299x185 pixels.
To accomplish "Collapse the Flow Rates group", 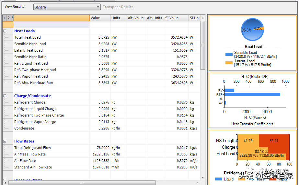I will coord(5,141).
